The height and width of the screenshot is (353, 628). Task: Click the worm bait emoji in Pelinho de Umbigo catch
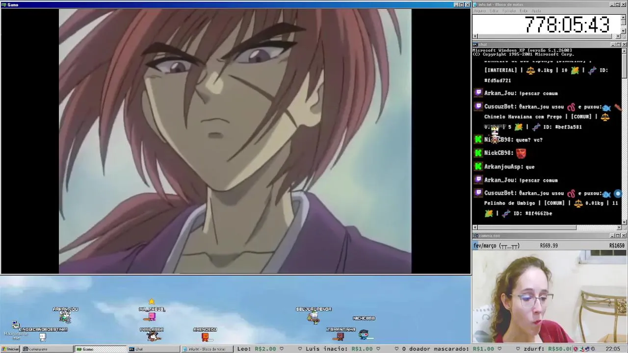click(571, 193)
